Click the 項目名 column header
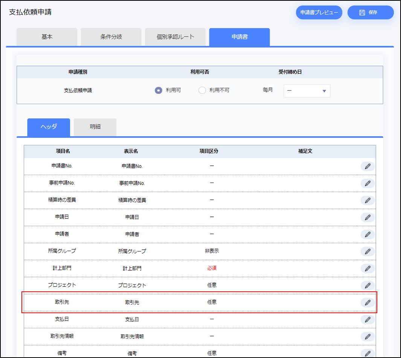This screenshot has height=358, width=401. [63, 151]
